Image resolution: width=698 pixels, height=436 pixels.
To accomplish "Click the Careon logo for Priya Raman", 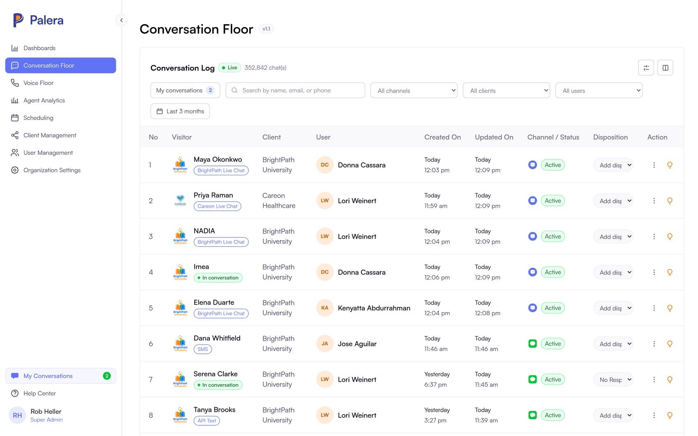I will coord(180,201).
